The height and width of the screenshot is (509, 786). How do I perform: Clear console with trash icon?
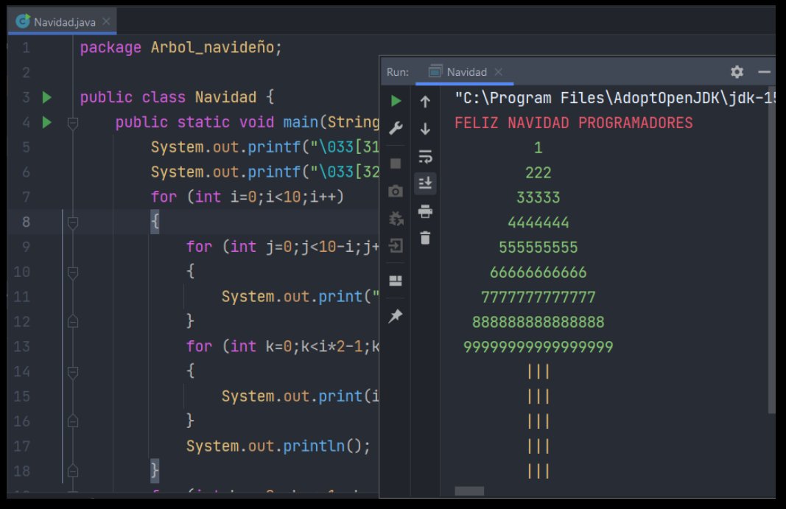pyautogui.click(x=425, y=238)
